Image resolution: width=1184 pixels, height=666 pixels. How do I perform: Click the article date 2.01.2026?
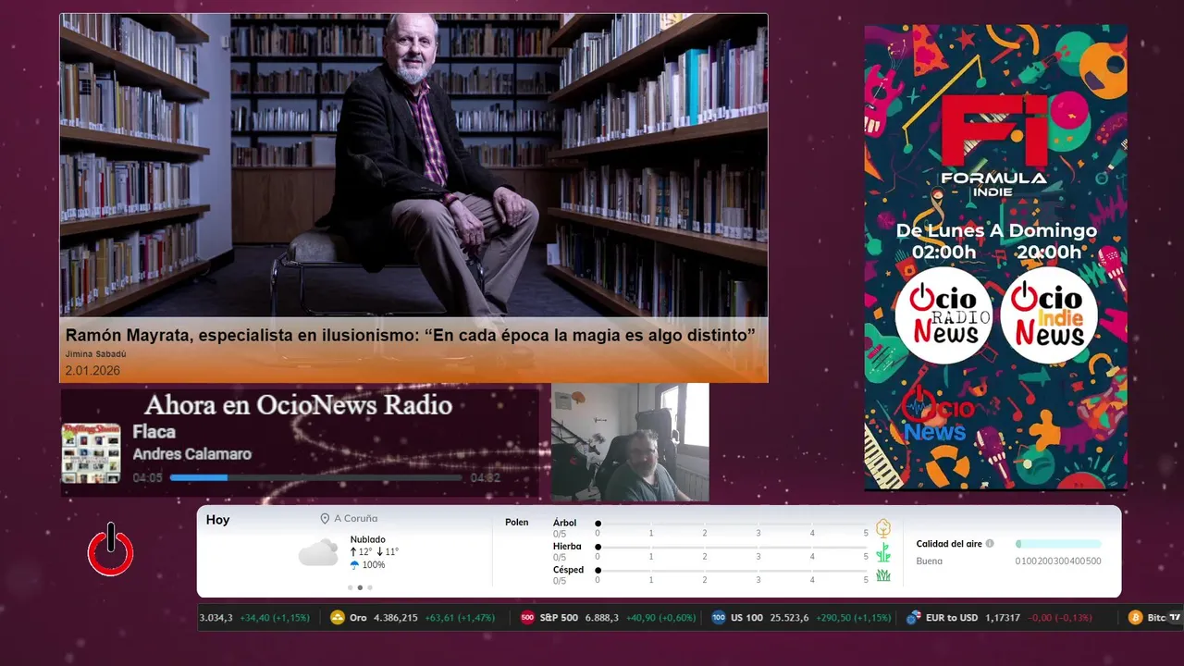[92, 371]
